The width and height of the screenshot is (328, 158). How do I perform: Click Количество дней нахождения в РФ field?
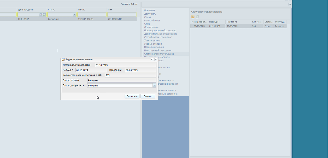point(130,75)
